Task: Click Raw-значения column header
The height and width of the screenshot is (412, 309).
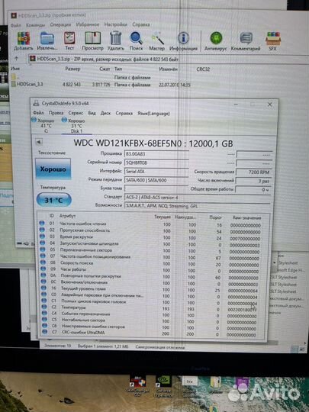Action: (x=247, y=217)
